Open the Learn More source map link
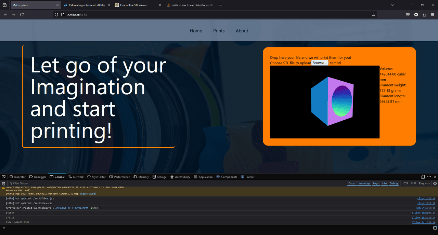This screenshot has height=235, width=438. (x=88, y=194)
